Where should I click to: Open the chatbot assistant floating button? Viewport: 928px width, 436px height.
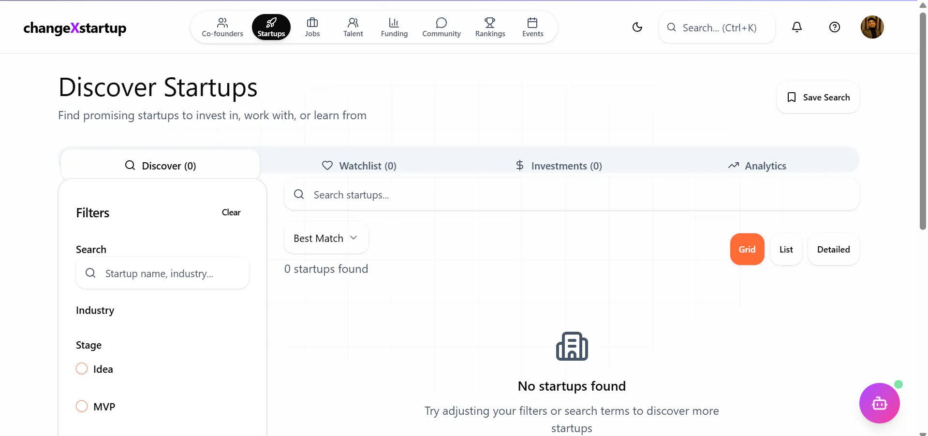(879, 403)
